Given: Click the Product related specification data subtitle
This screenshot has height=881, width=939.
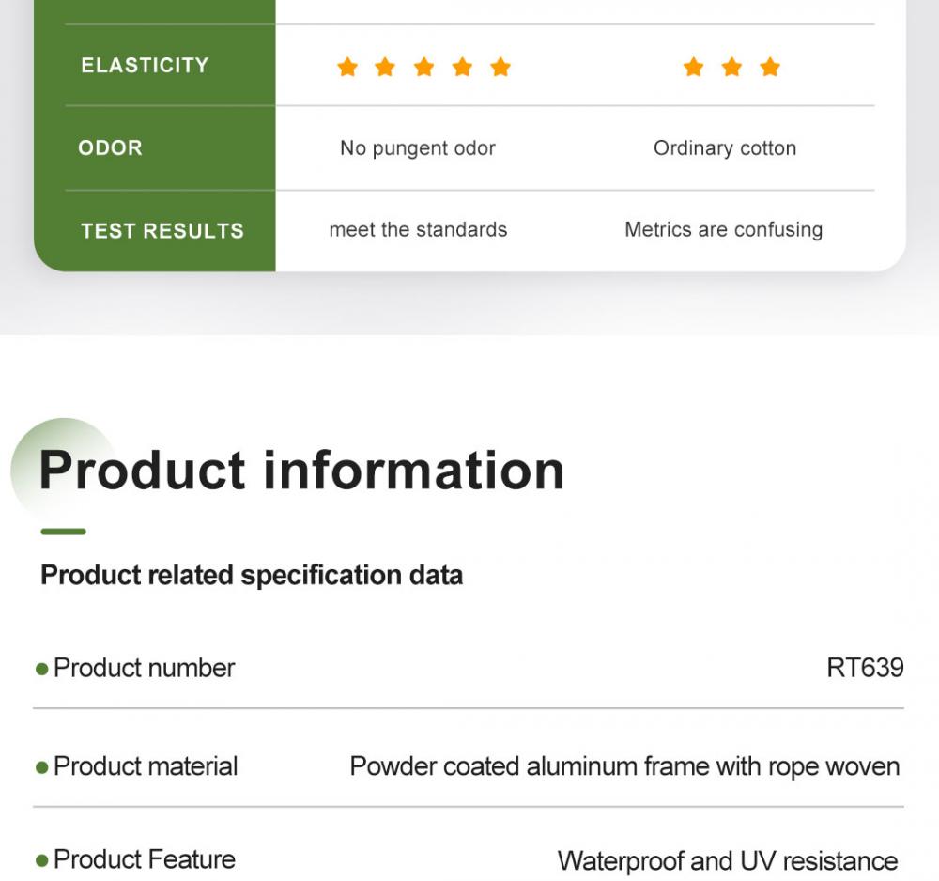Looking at the screenshot, I should [x=252, y=575].
